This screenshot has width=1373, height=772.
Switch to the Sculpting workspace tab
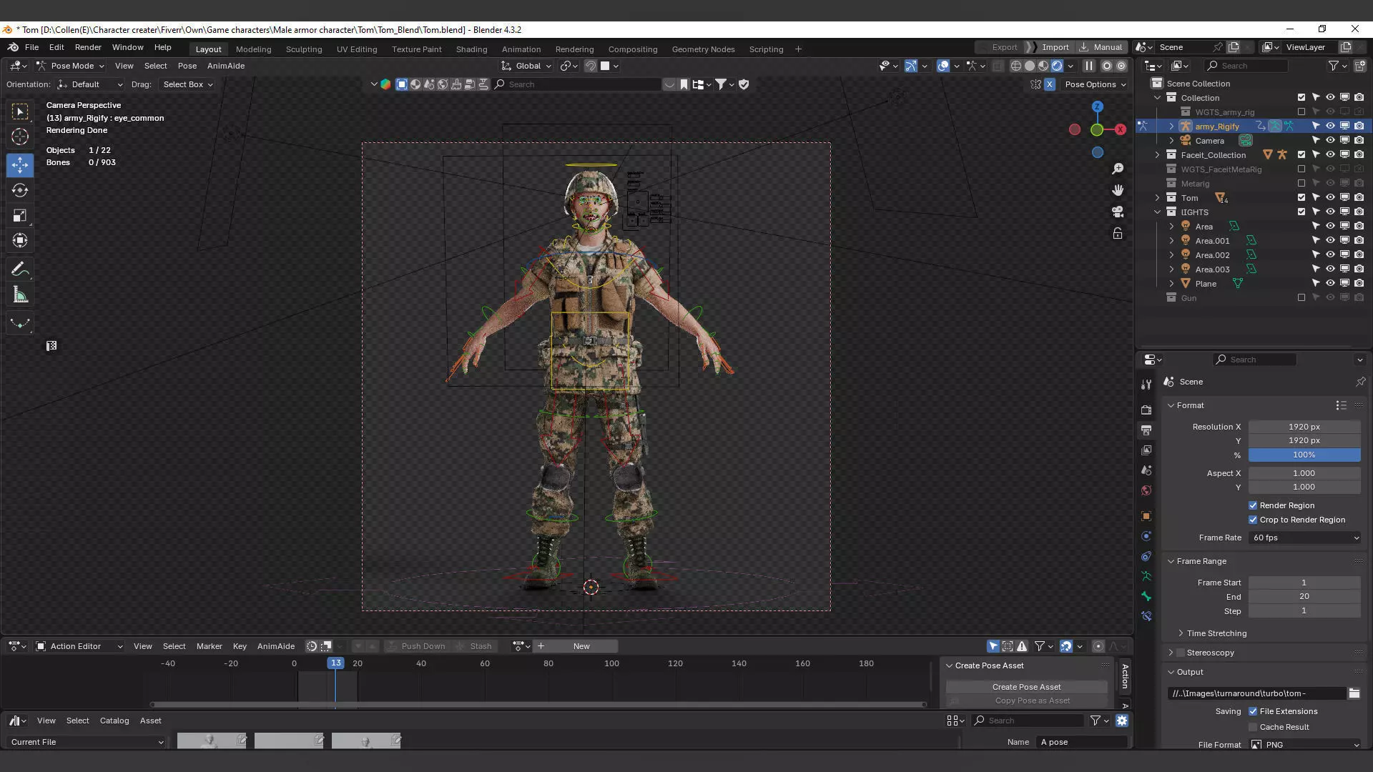point(303,49)
